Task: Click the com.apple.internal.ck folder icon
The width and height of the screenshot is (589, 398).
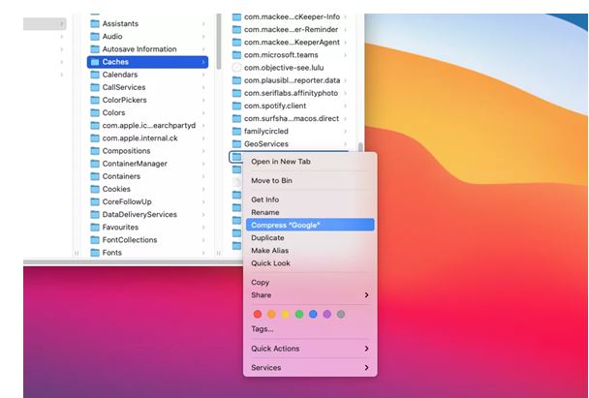Action: pyautogui.click(x=95, y=138)
